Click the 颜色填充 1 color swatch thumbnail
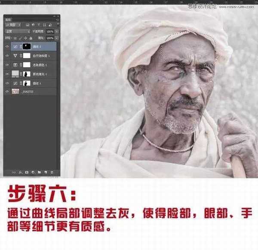The image size is (258, 250). [15, 74]
